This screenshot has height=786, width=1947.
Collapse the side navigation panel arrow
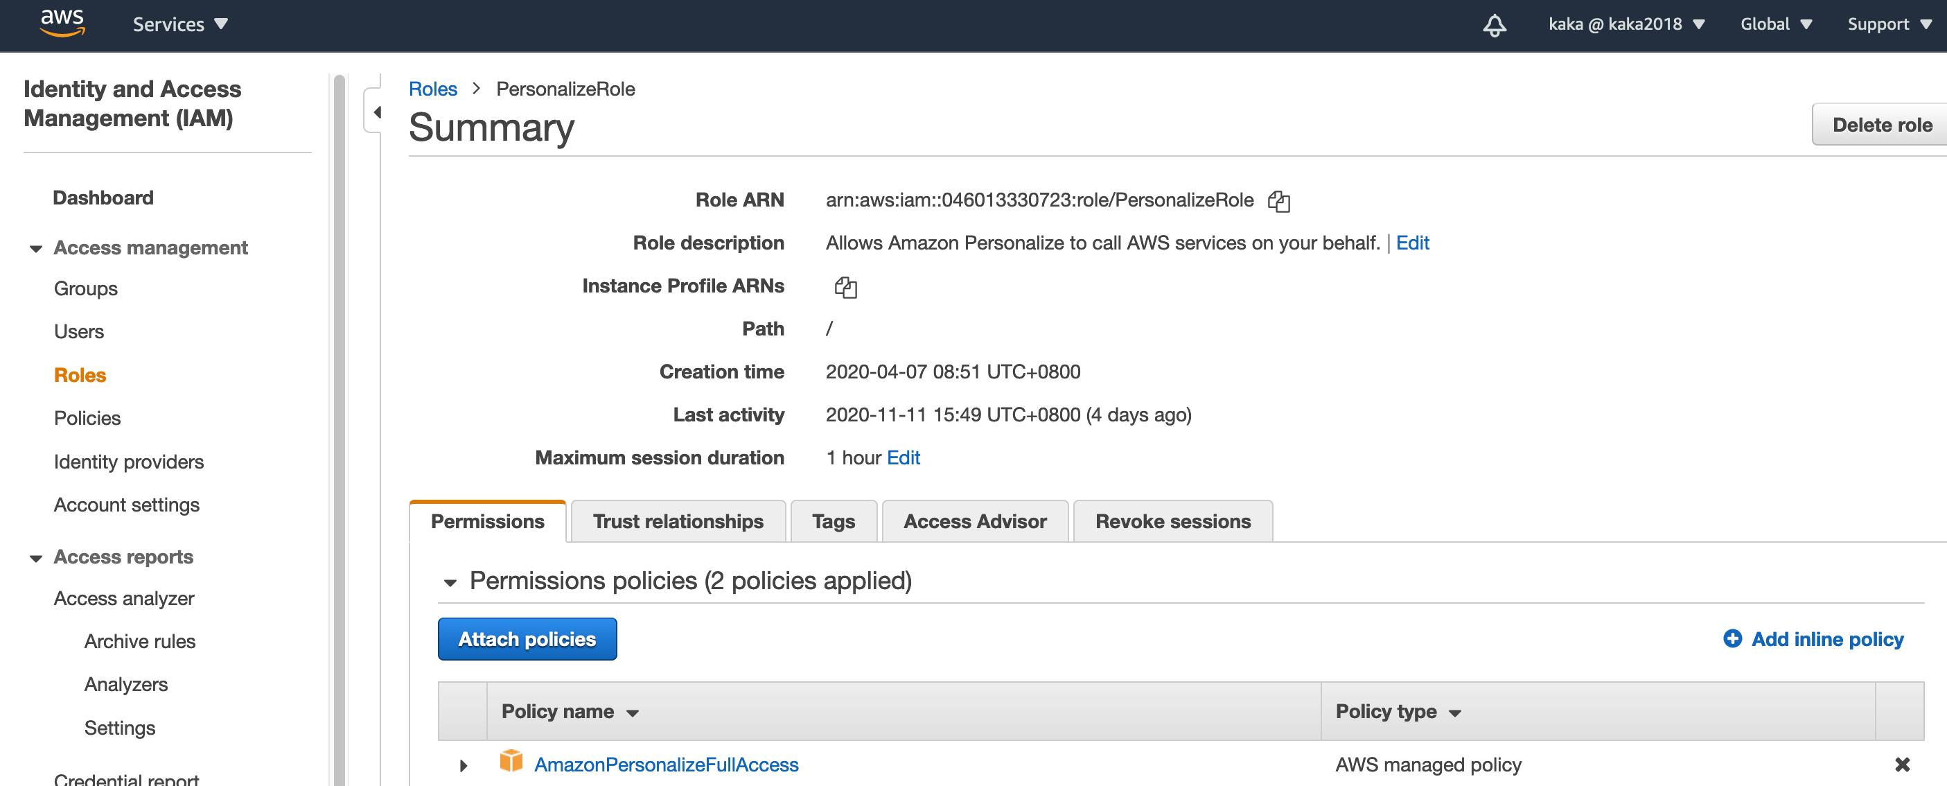(376, 112)
